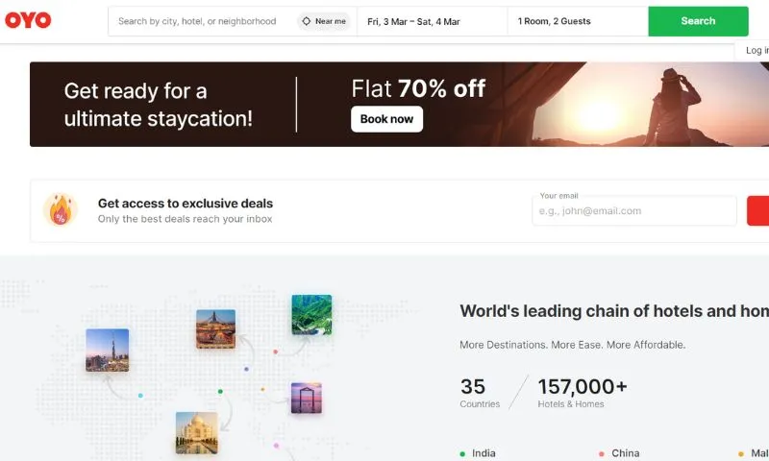The height and width of the screenshot is (461, 769).
Task: Open the Fri, 3 Mar – Sat, 4 Mar date picker
Action: click(x=432, y=21)
